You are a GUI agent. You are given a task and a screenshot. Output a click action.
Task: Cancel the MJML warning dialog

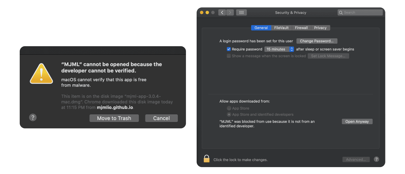click(161, 118)
